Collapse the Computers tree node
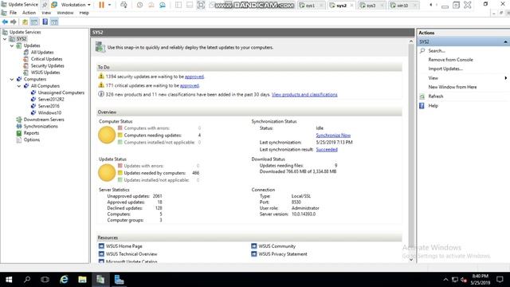This screenshot has width=510, height=287. 12,79
